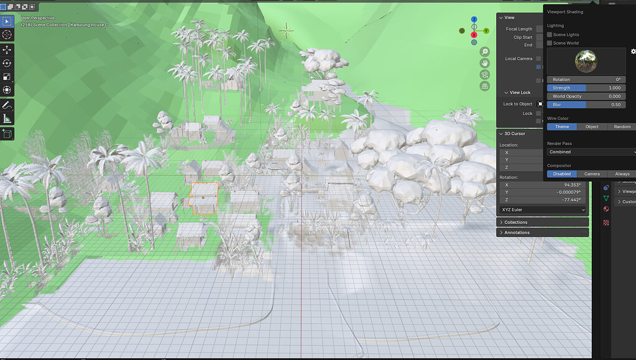The height and width of the screenshot is (360, 636).
Task: Enable Scene World checkbox
Action: tap(550, 43)
